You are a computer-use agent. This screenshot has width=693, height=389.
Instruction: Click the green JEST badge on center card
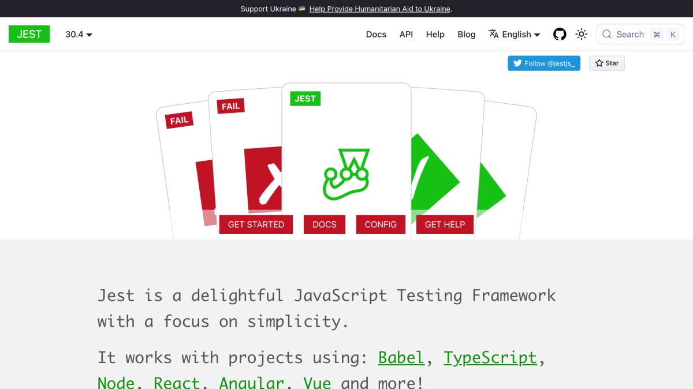tap(305, 99)
